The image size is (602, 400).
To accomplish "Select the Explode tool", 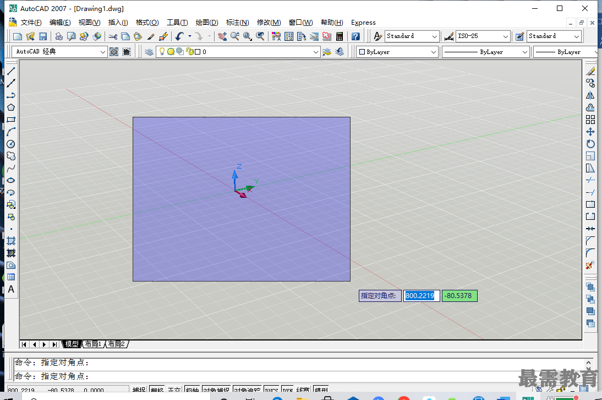I will coord(590,265).
